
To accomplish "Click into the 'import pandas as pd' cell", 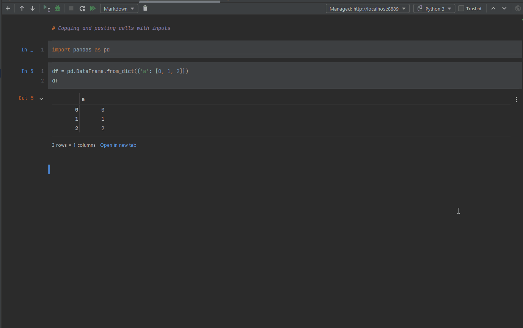I will pos(285,50).
